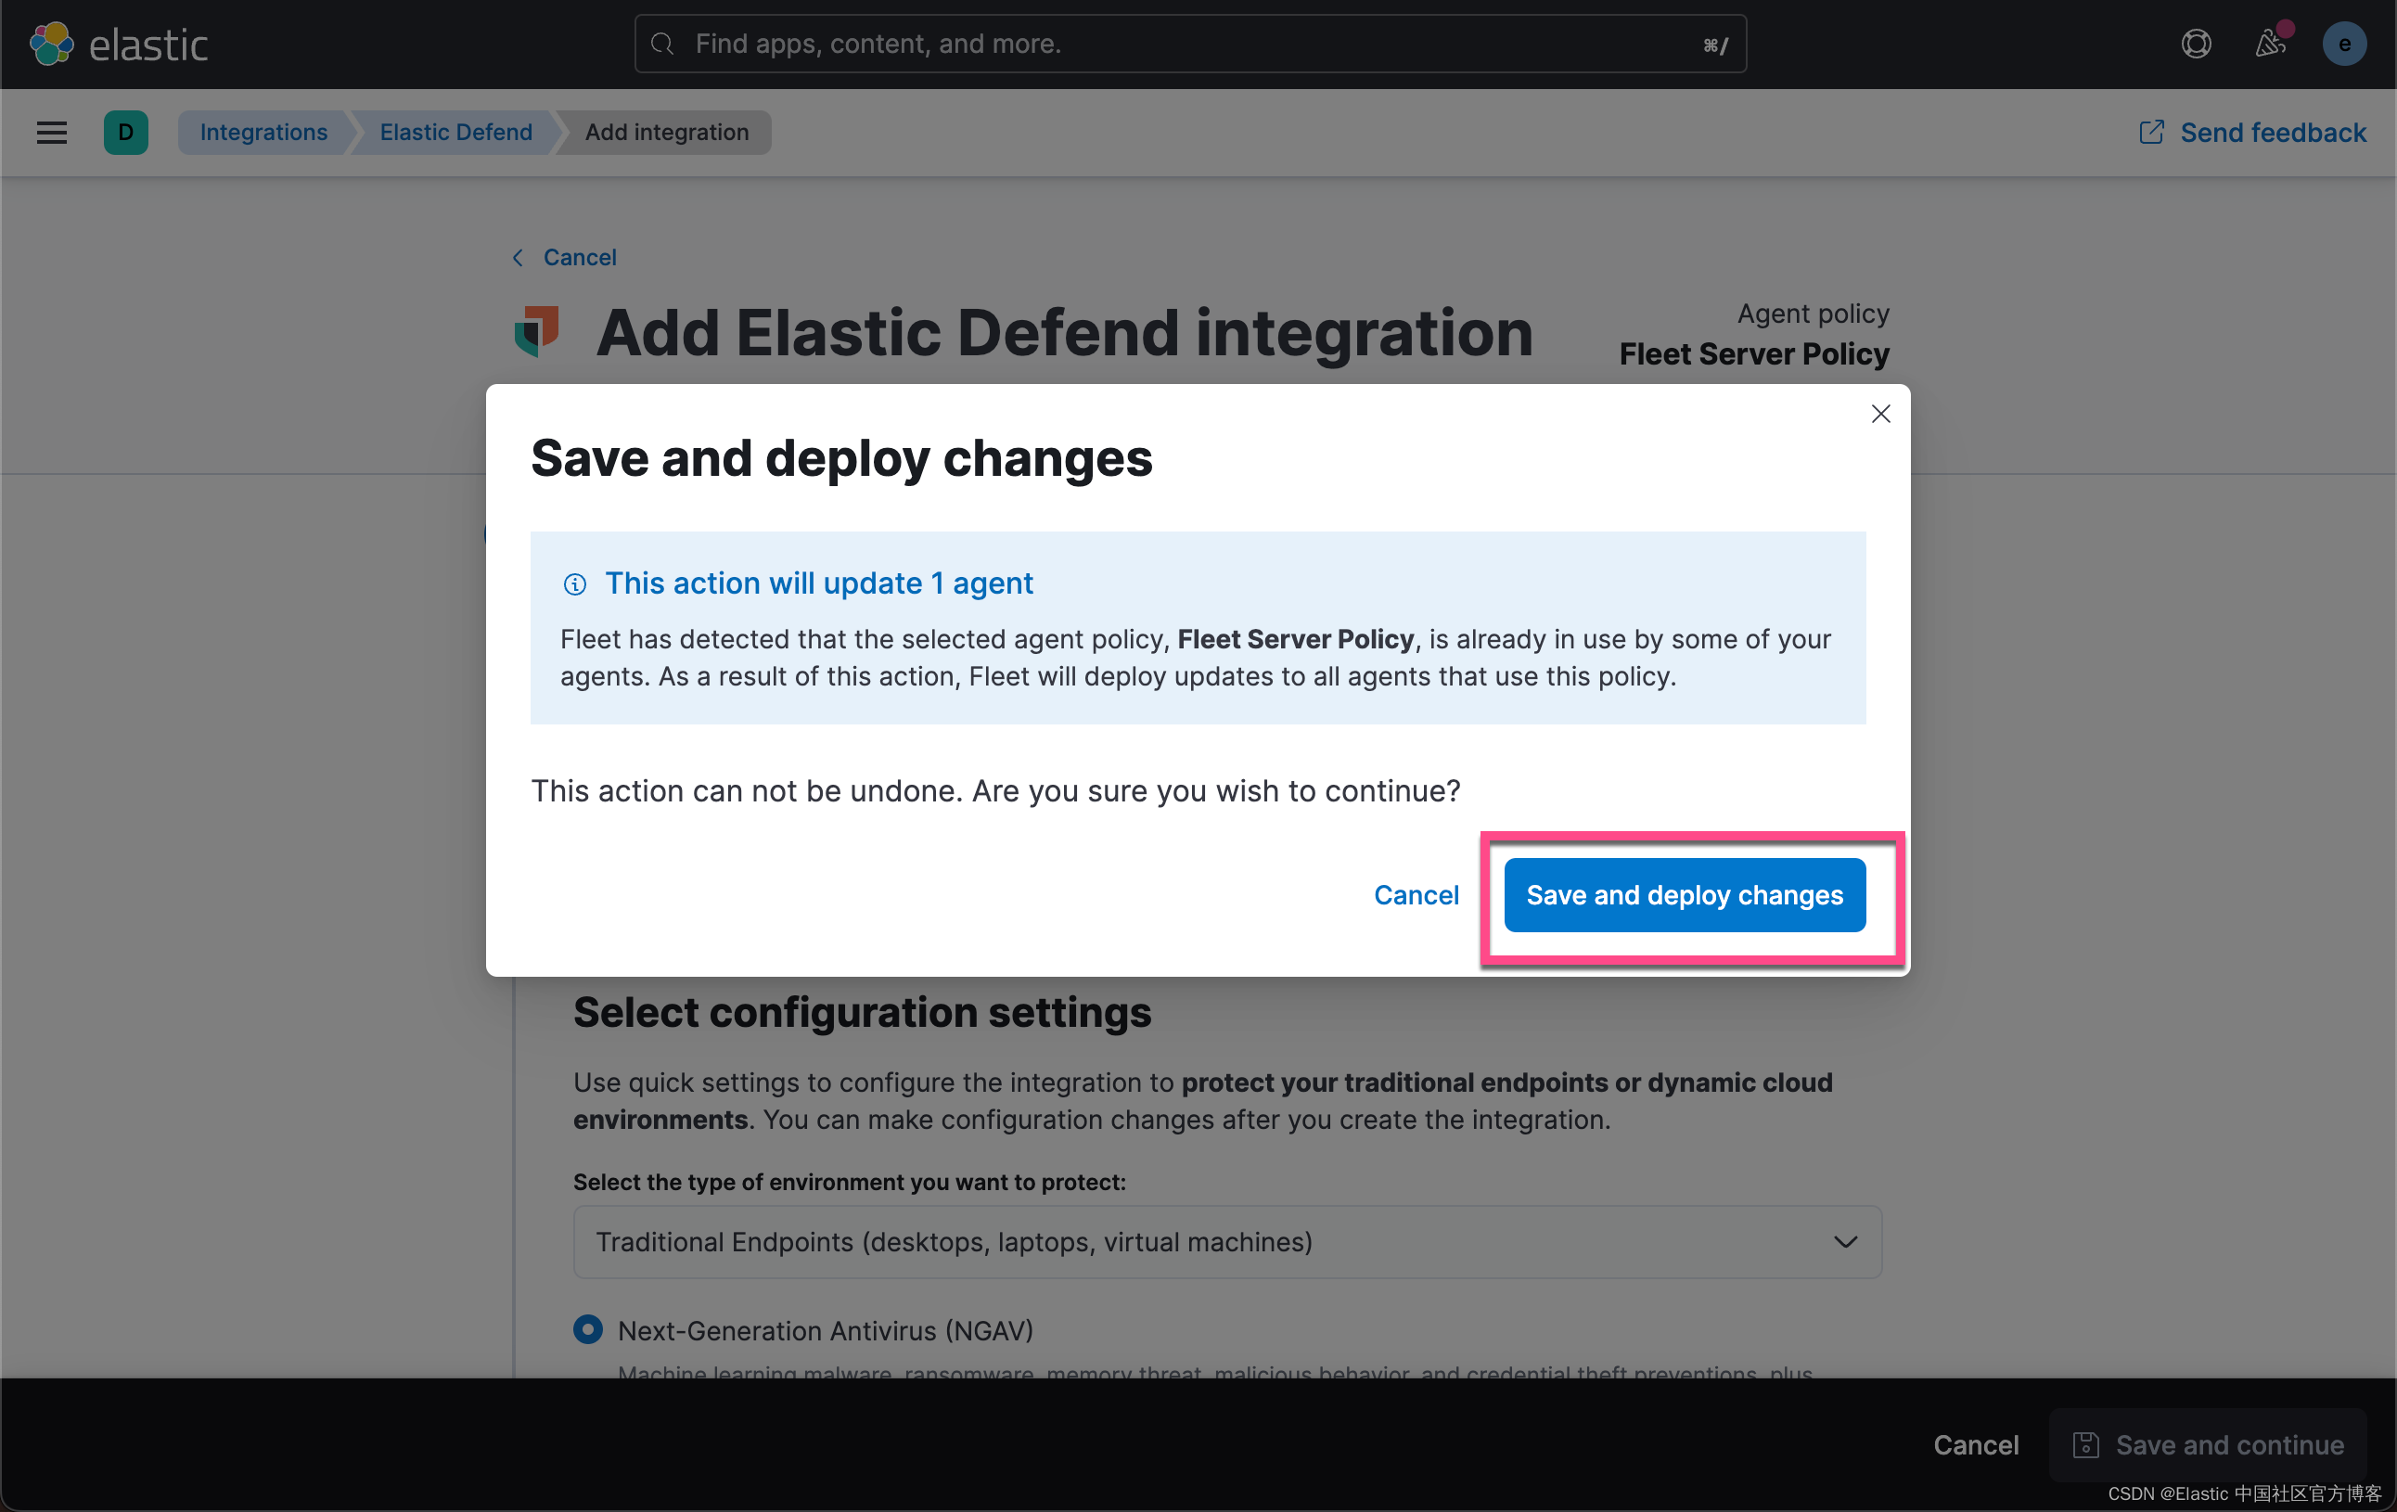Open the hamburger navigation menu

(x=52, y=133)
